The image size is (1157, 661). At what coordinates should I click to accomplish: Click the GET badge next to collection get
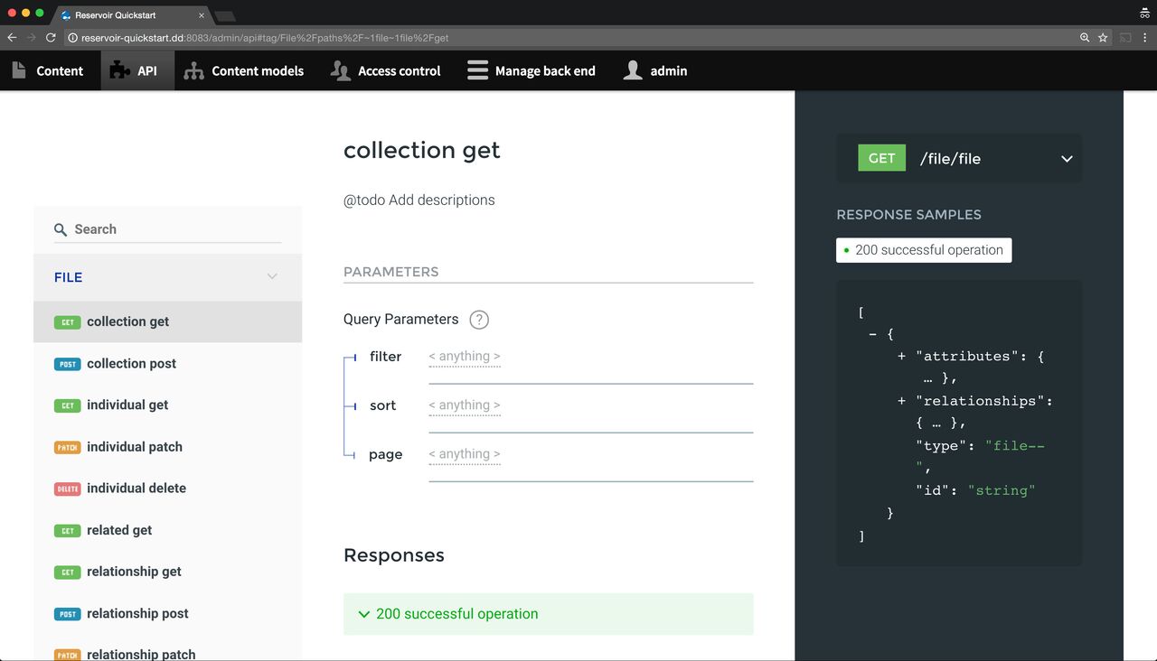67,321
